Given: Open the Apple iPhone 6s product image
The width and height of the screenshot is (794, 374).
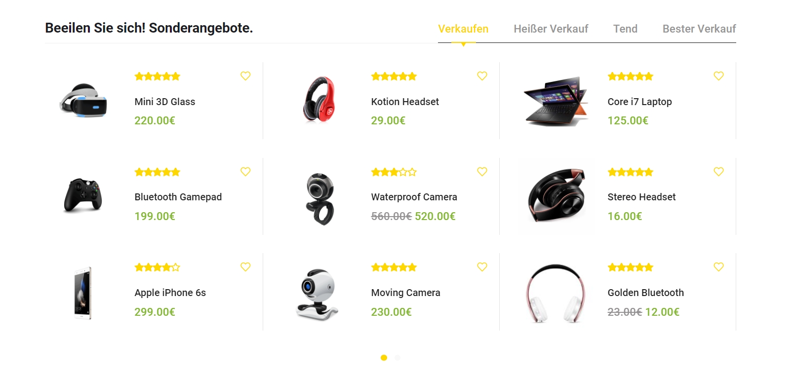Looking at the screenshot, I should coord(83,293).
